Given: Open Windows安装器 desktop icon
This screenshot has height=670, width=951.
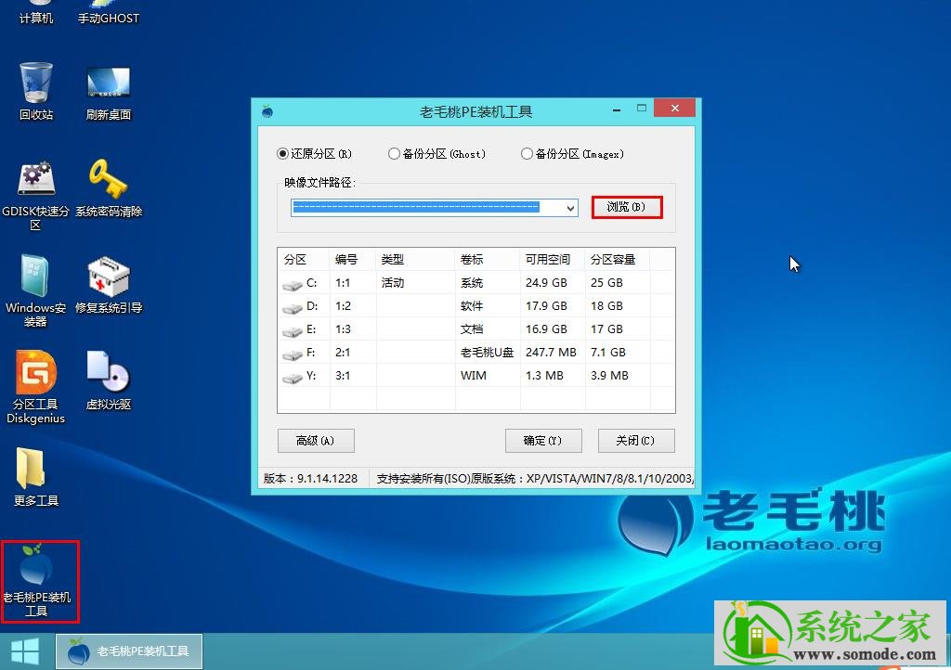Looking at the screenshot, I should pos(36,291).
